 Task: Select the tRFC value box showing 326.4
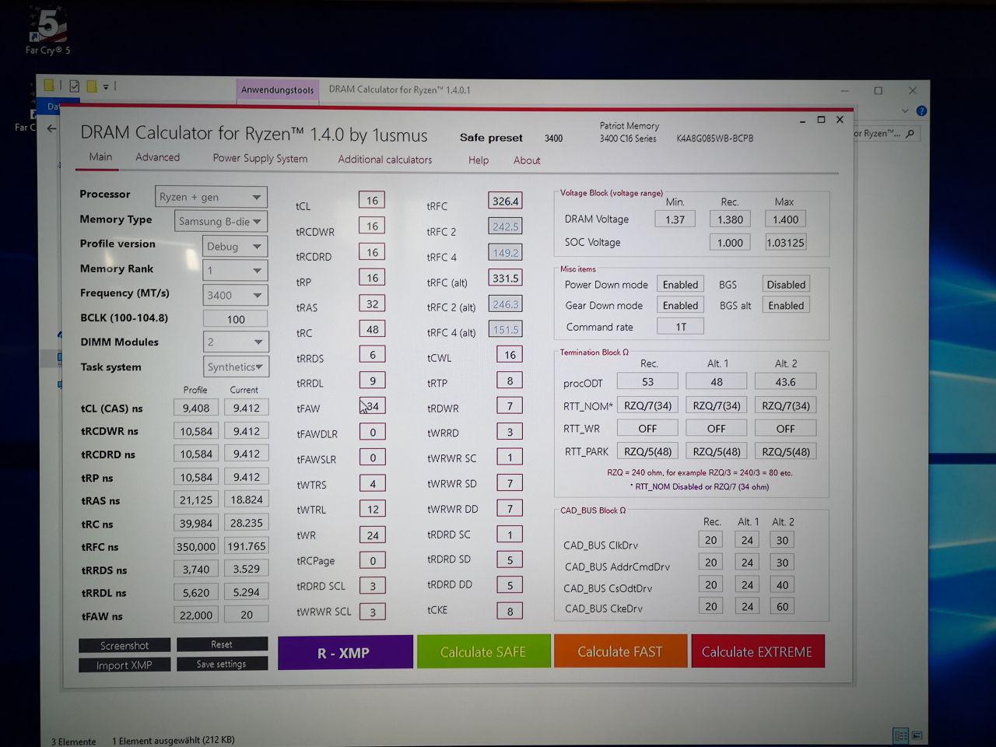tap(505, 201)
